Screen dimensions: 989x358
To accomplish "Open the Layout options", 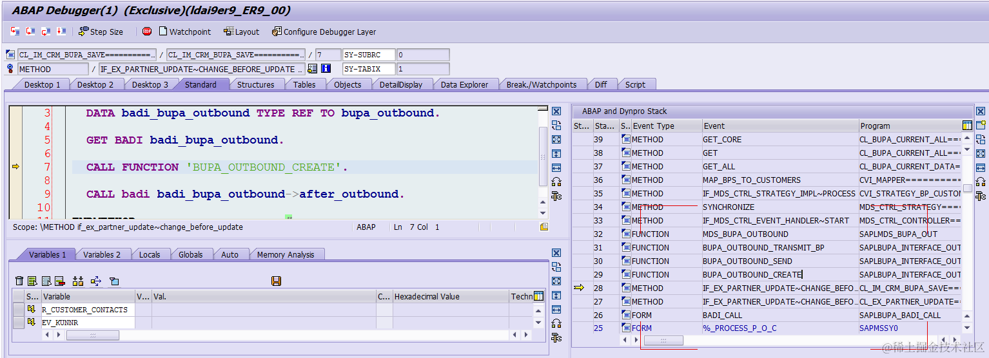I will point(241,32).
